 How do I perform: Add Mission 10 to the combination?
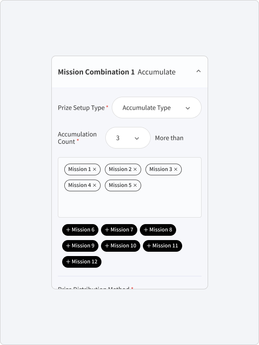(120, 246)
